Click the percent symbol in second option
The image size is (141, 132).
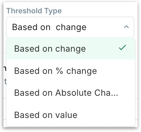click(60, 71)
